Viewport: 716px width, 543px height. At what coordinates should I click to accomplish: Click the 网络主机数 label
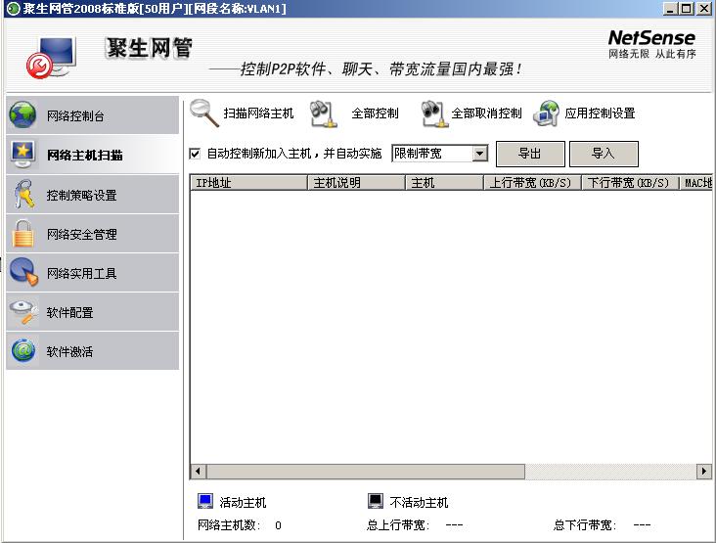229,525
